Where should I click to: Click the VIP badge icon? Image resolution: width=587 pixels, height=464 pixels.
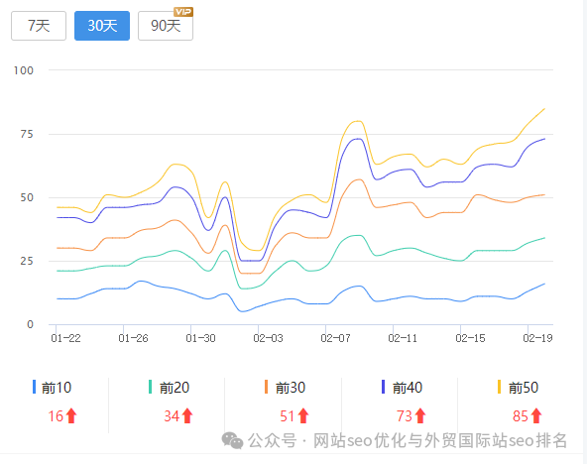point(183,12)
